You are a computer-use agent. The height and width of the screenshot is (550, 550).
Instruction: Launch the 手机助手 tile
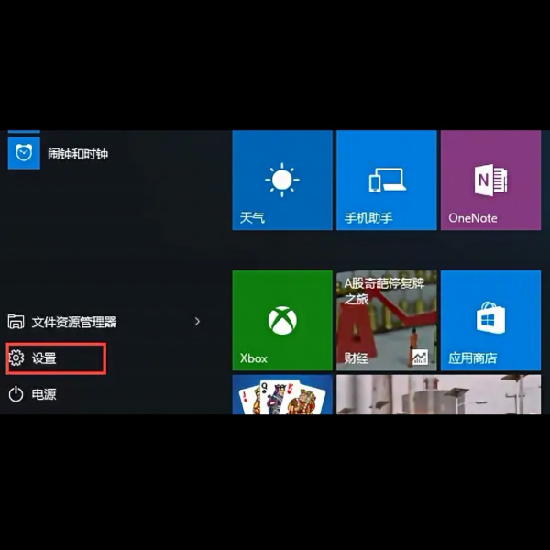pyautogui.click(x=386, y=181)
